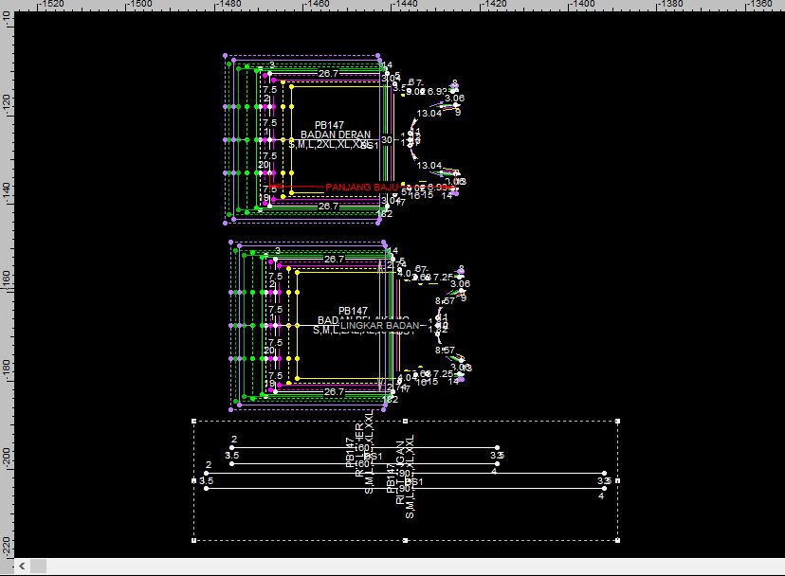Click the right-middle handle of dashed selection box
The width and height of the screenshot is (785, 576).
617,480
